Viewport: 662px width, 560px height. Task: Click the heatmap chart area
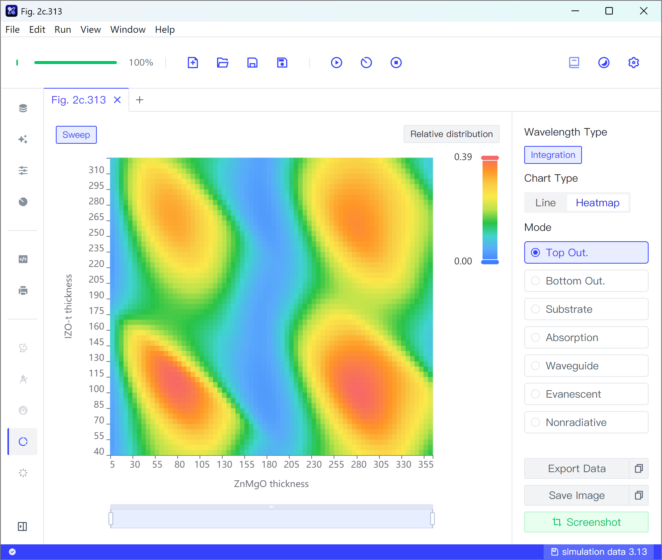point(271,306)
